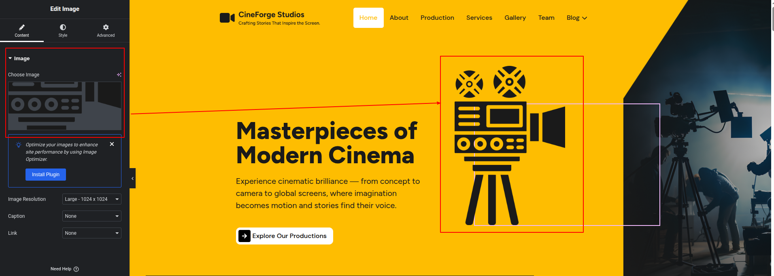Click the AI sparkle icon beside Choose Image

point(119,75)
